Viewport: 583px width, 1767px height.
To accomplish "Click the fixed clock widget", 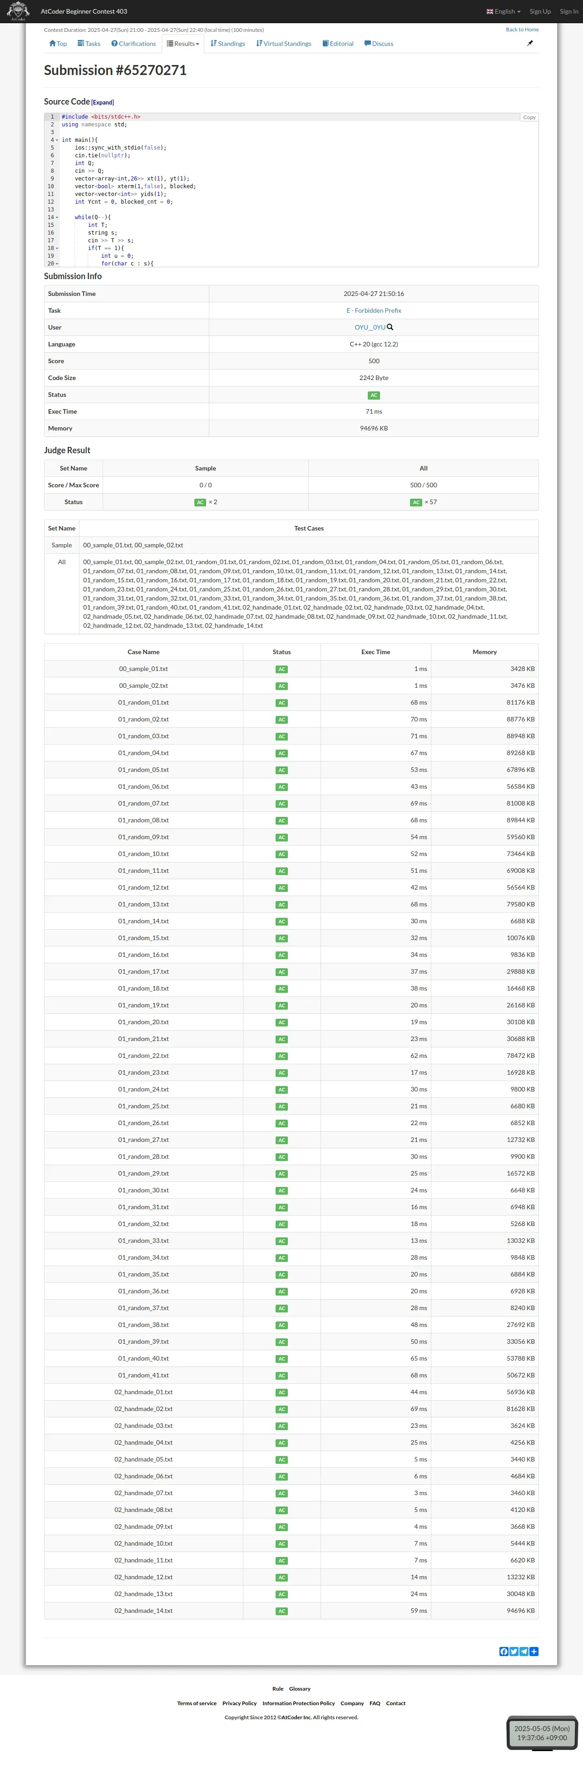I will point(541,1732).
